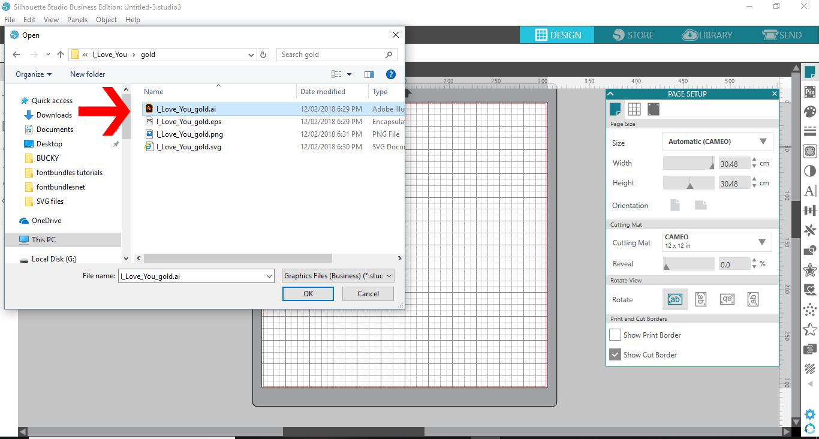Open Preferences gear icon
This screenshot has height=439, width=819.
coord(810,414)
